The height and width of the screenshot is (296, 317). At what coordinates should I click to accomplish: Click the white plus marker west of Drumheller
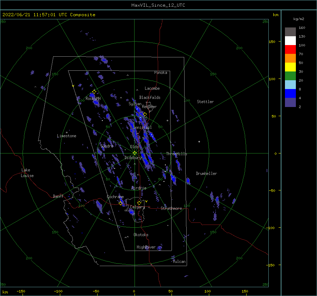[x=199, y=141]
